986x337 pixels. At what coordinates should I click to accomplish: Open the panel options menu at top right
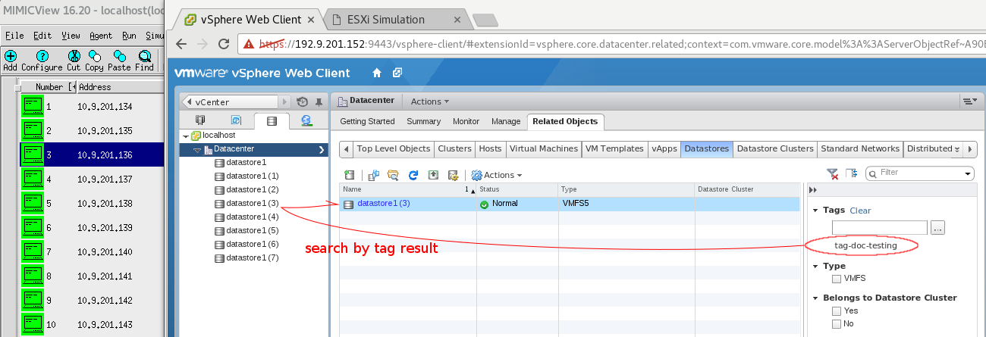click(969, 101)
